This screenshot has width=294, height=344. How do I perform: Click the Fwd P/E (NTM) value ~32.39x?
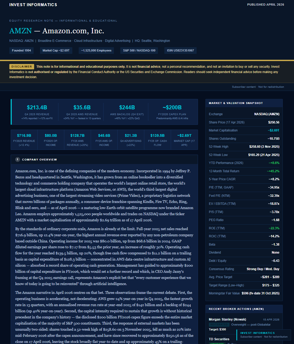tap(274, 196)
